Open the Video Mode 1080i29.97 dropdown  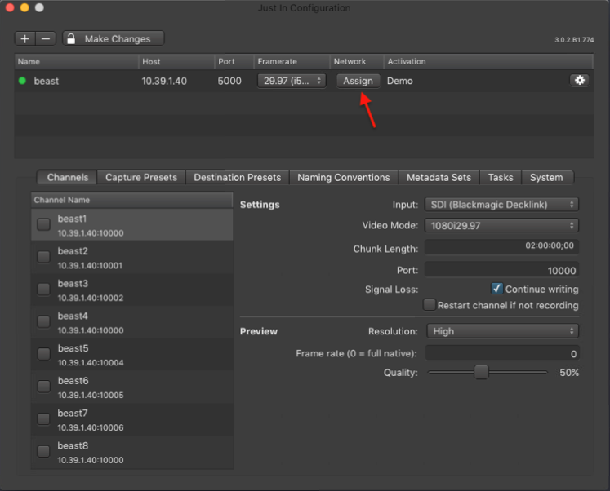tap(501, 226)
